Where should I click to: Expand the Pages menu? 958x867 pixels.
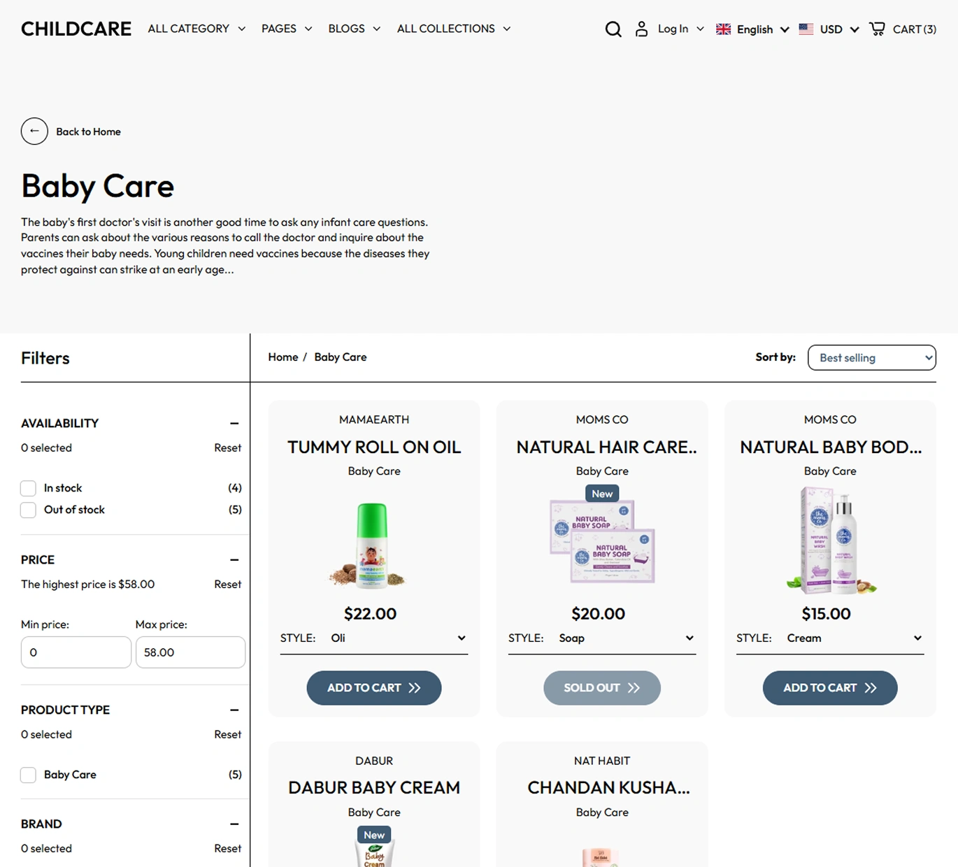click(287, 29)
